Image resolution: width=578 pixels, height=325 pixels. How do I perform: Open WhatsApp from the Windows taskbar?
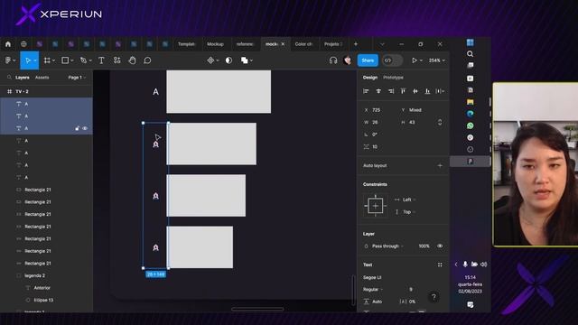pos(470,125)
